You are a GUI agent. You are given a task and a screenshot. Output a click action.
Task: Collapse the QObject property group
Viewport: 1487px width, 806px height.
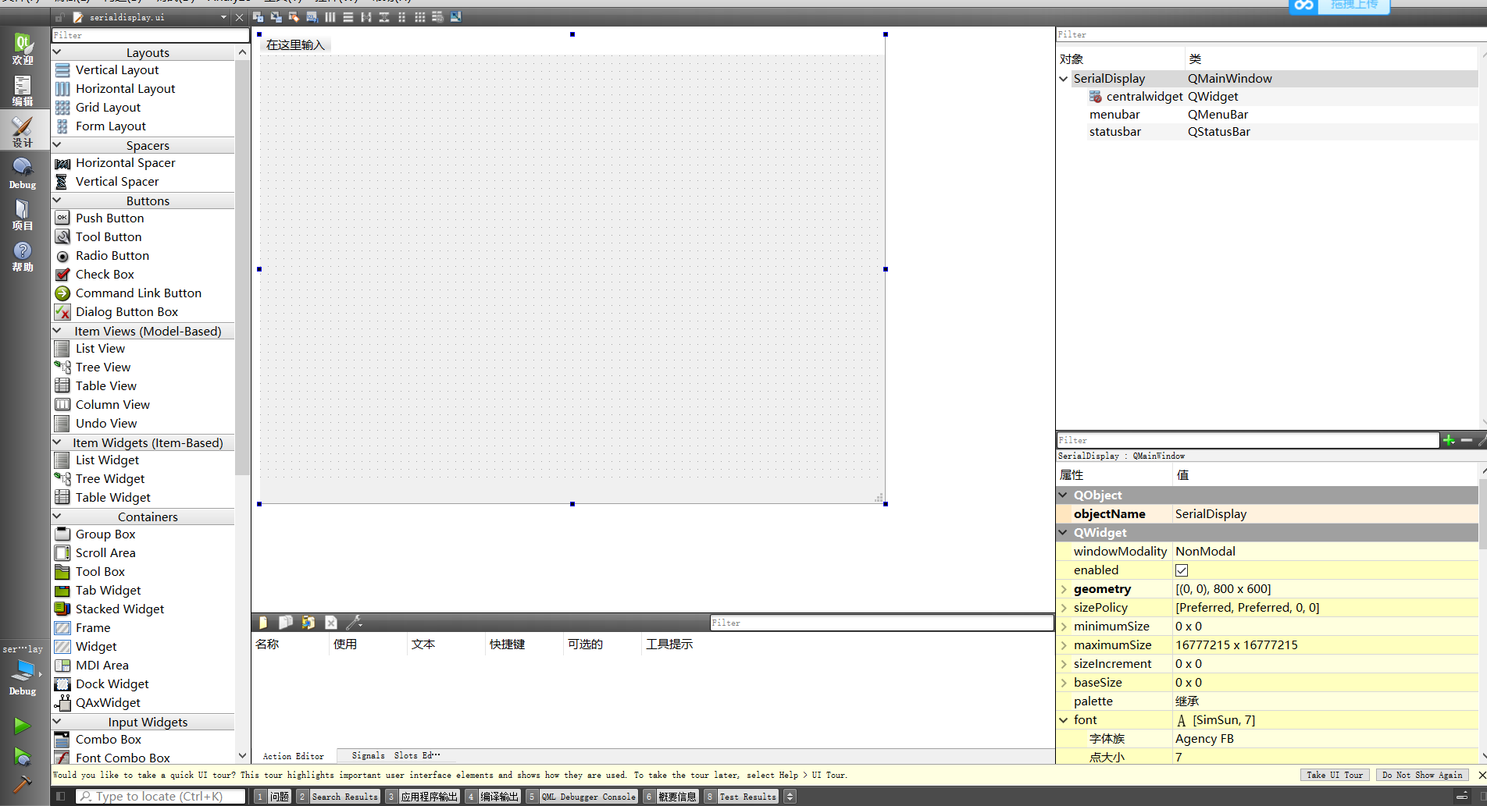(1064, 495)
